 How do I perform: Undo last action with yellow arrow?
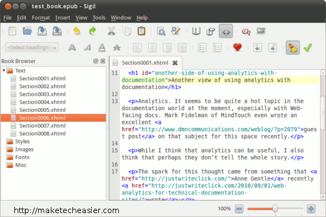77,31
